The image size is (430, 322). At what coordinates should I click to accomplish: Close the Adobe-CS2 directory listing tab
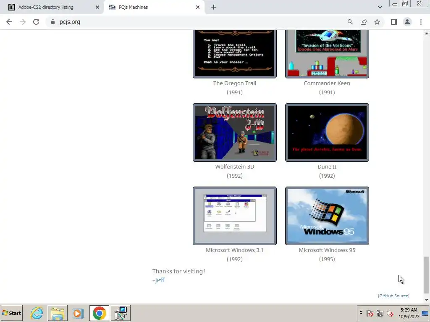(97, 7)
